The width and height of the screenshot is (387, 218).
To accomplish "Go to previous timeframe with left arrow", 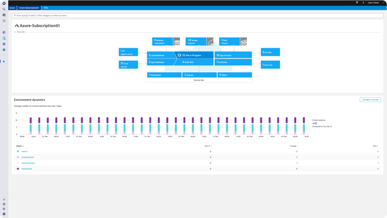I will (363, 3).
